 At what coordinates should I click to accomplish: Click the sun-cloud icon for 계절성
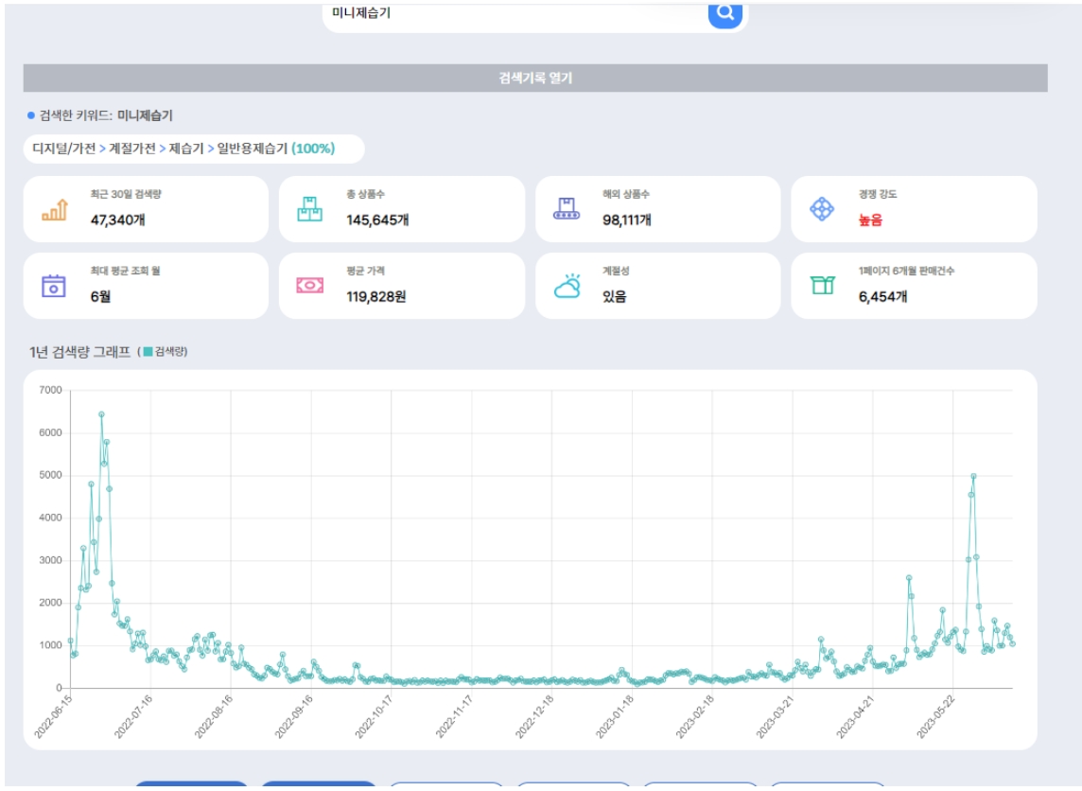pyautogui.click(x=567, y=285)
